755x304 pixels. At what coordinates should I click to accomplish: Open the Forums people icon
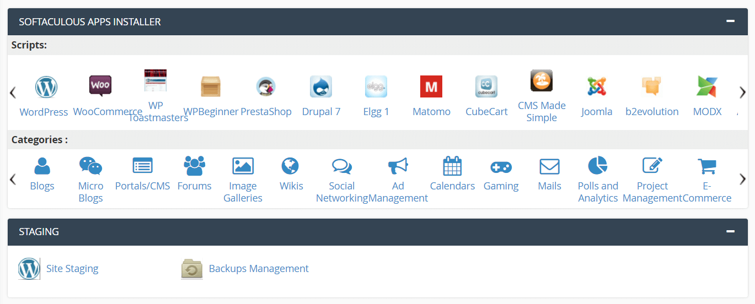coord(194,166)
